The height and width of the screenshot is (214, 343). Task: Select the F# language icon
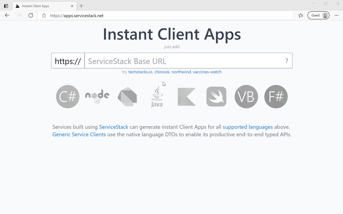click(276, 96)
